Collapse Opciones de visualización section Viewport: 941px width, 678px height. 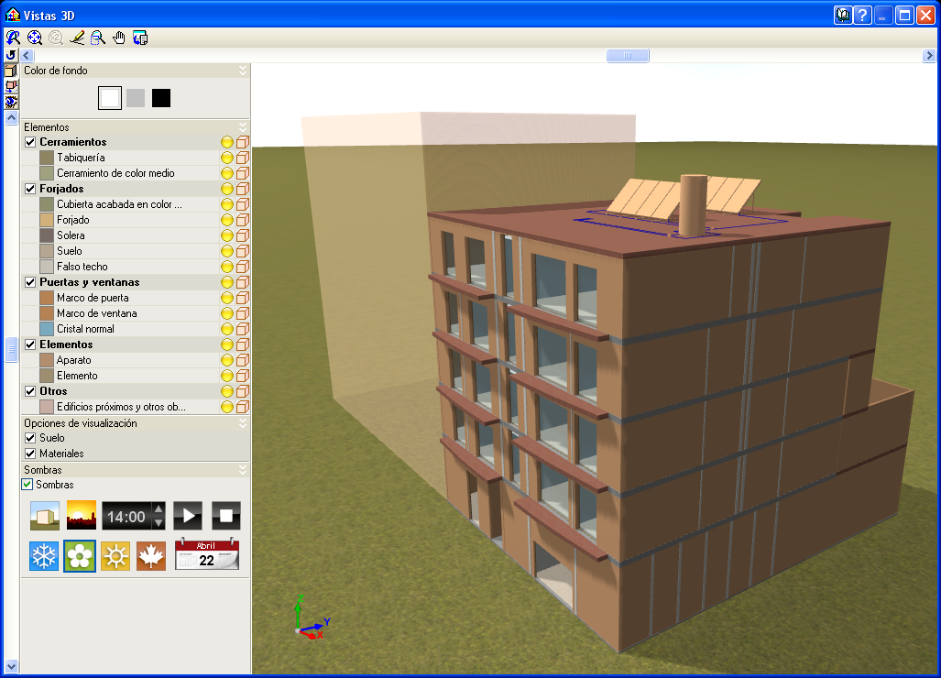click(x=243, y=423)
